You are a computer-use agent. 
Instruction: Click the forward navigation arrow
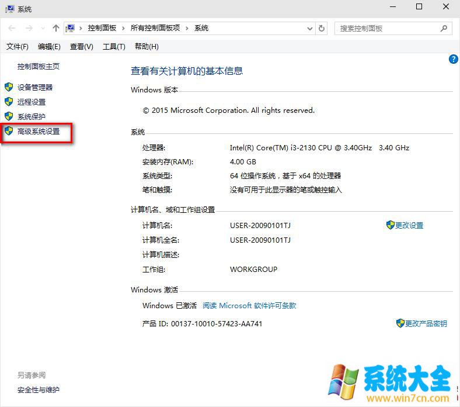pyautogui.click(x=29, y=28)
